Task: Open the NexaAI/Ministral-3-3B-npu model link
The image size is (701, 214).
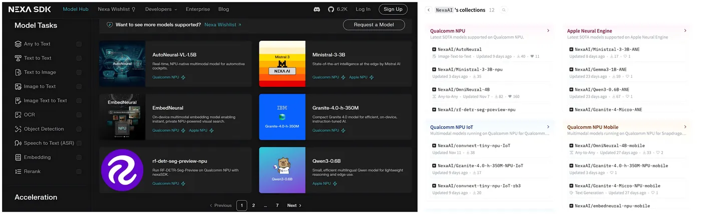Action: coord(470,69)
